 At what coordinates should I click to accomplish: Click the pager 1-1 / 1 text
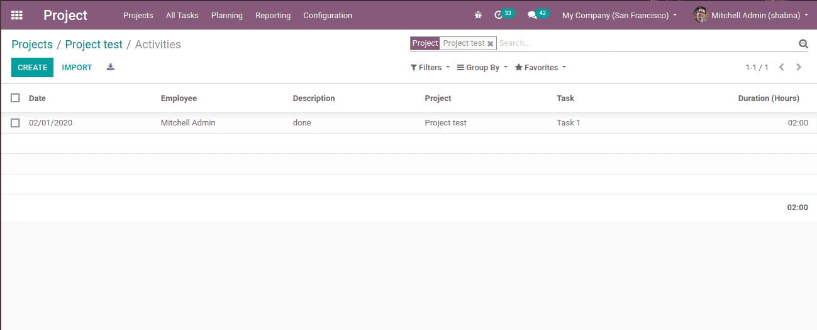757,67
